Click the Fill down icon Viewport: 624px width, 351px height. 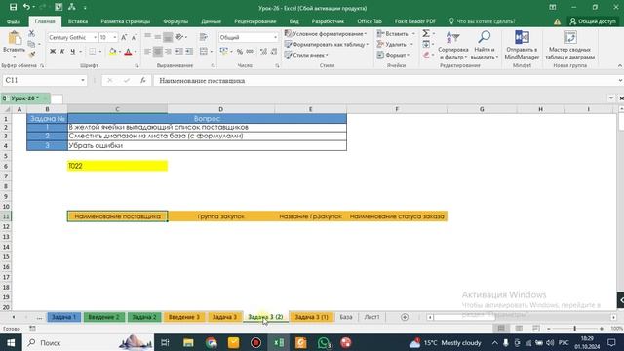426,44
